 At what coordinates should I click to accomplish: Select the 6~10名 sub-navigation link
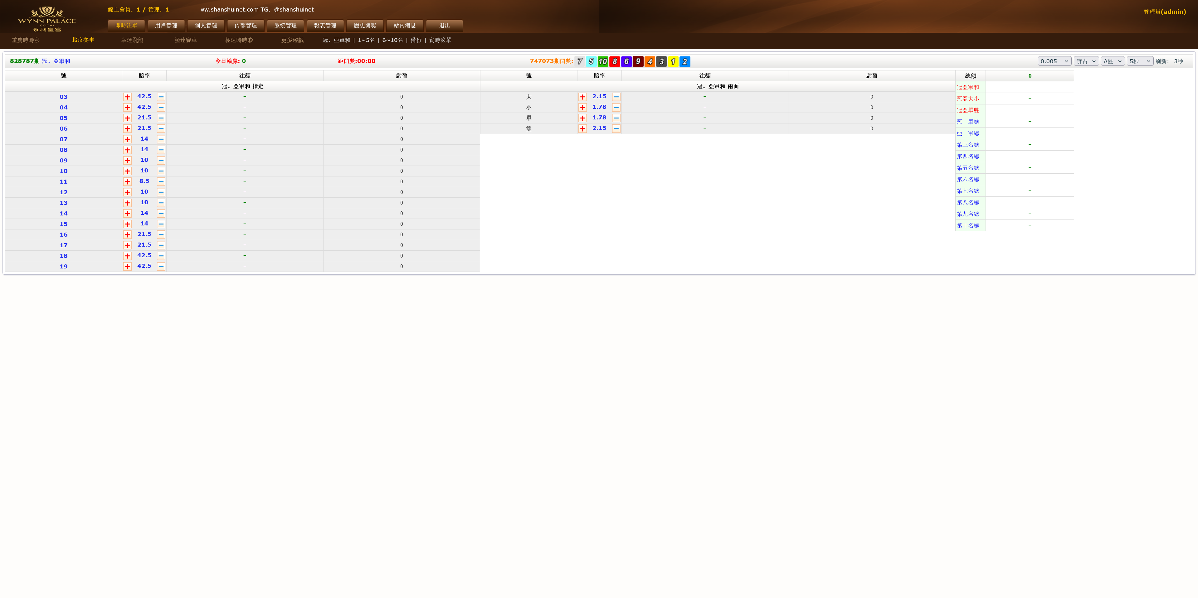392,40
